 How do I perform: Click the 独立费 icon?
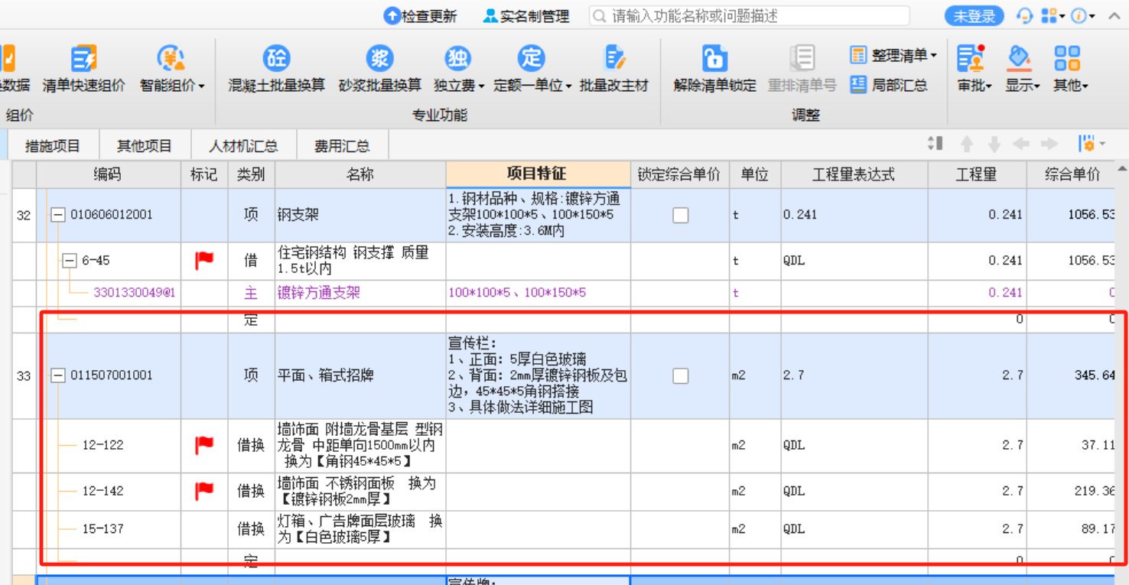(x=457, y=59)
